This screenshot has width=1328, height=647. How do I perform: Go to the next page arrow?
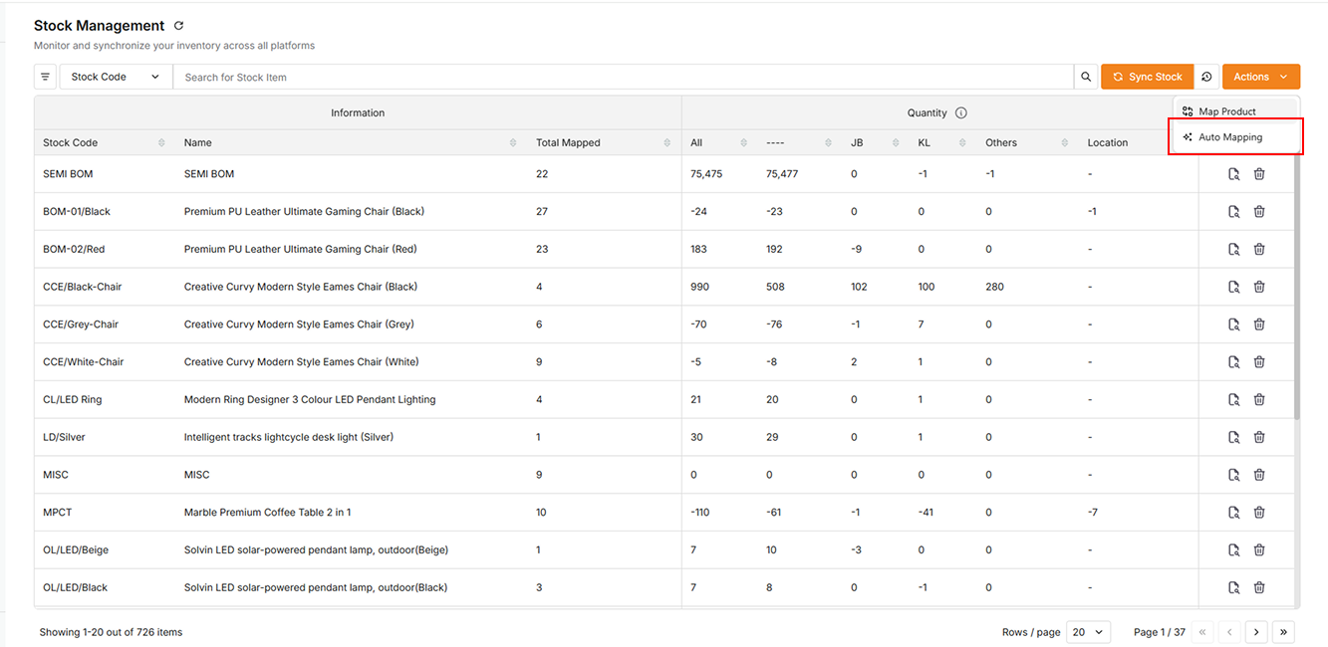tap(1257, 632)
